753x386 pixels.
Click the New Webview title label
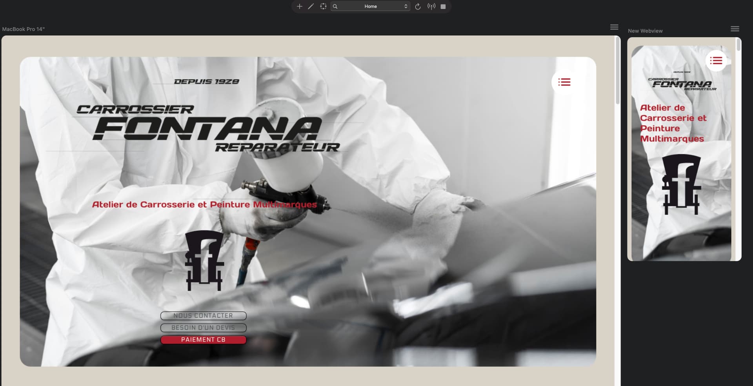[645, 31]
